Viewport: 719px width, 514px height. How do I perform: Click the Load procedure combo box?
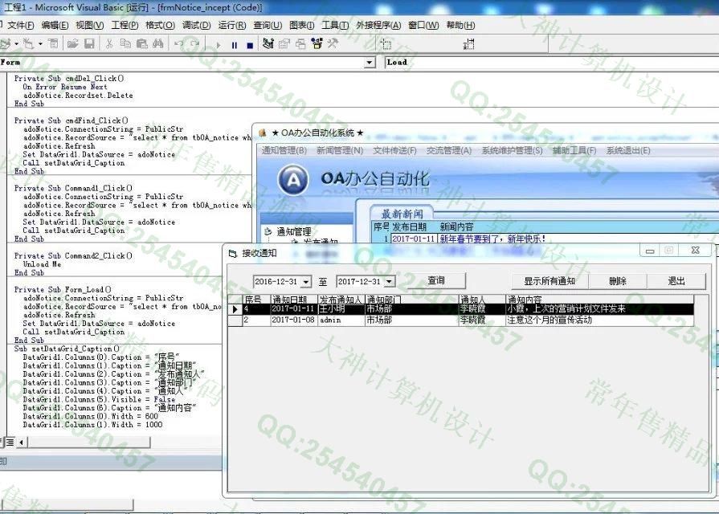pos(552,63)
